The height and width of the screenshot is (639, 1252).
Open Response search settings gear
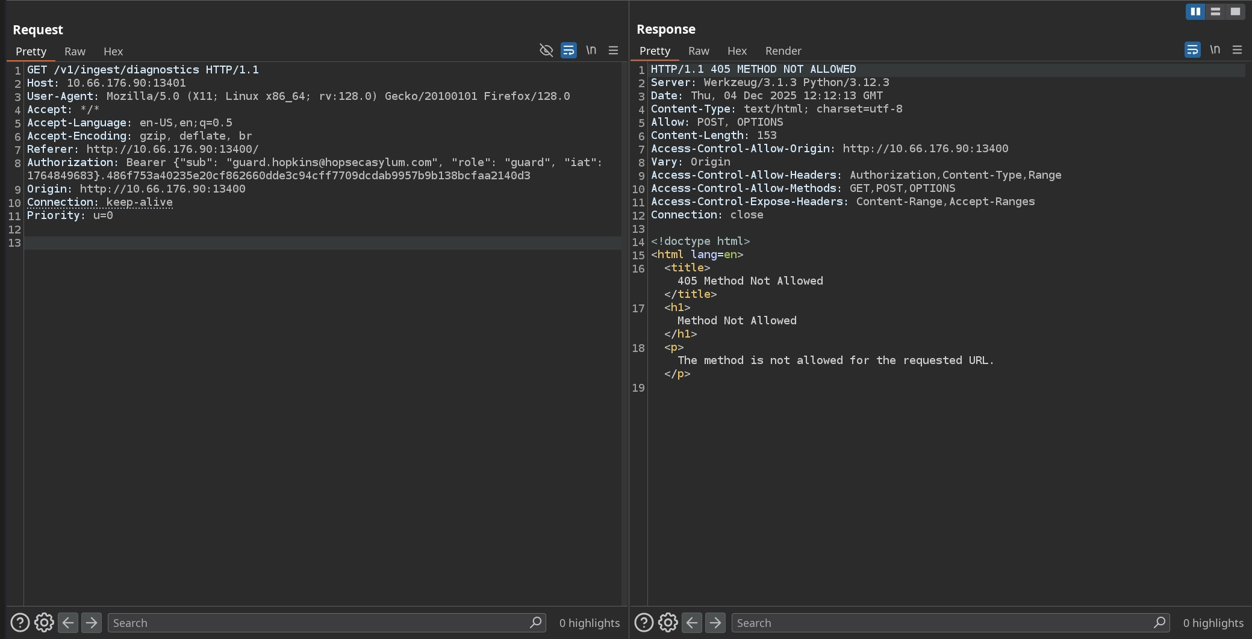click(668, 623)
